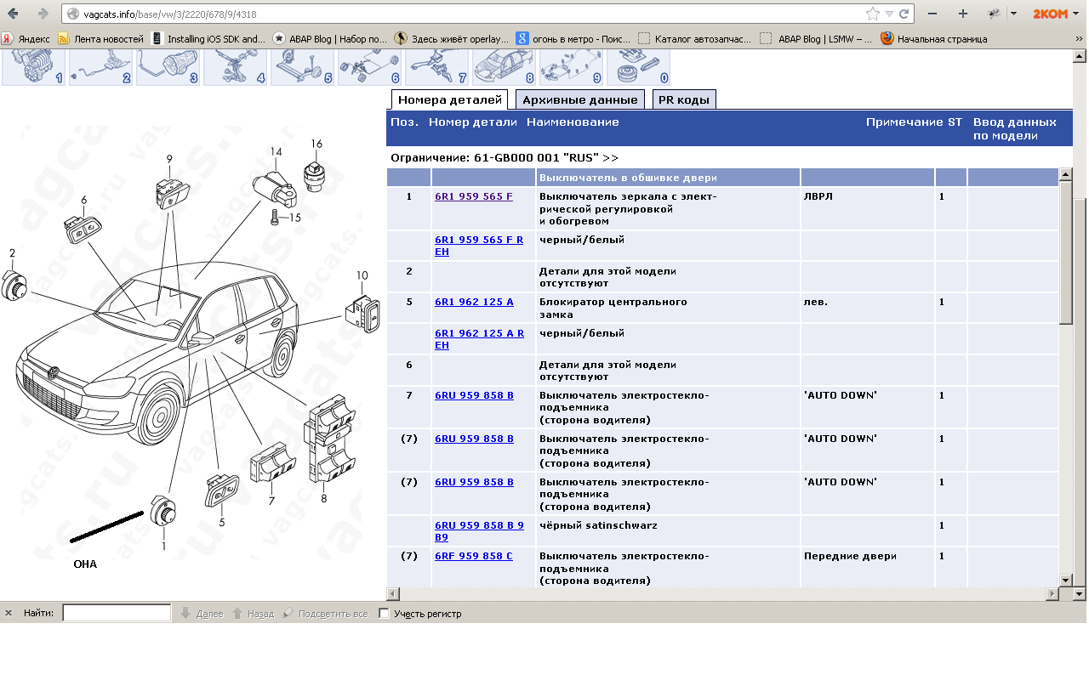The width and height of the screenshot is (1089, 680).
Task: Click the 2KOM toolbar logo
Action: point(1051,14)
